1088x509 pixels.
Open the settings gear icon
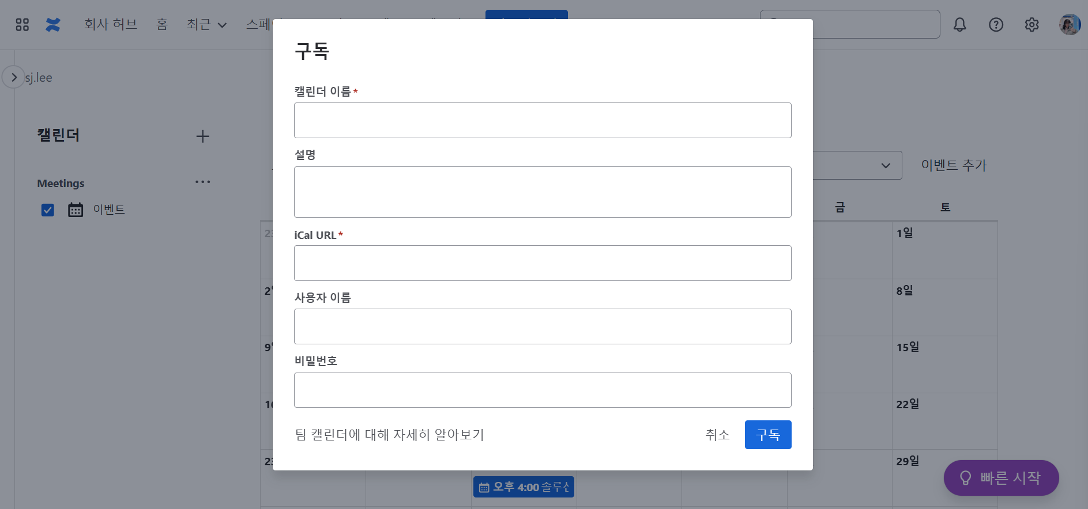[1031, 25]
